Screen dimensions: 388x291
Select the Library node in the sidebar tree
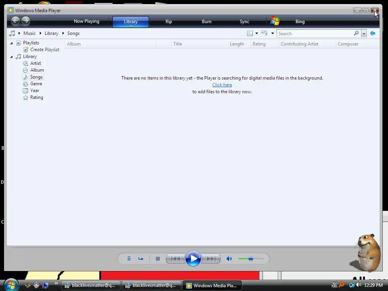coord(30,56)
